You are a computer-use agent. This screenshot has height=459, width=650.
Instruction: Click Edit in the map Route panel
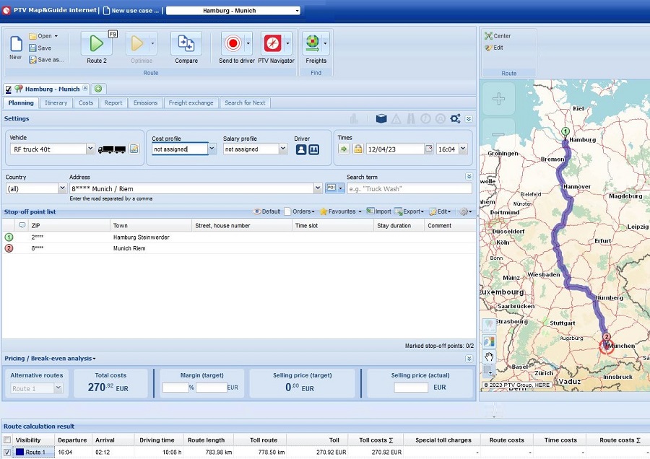tap(494, 48)
